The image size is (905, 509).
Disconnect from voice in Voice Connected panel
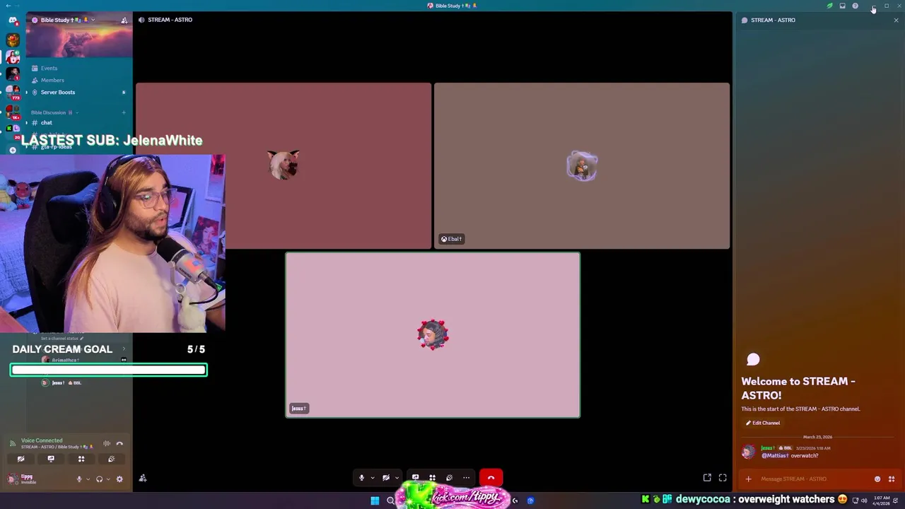(119, 443)
